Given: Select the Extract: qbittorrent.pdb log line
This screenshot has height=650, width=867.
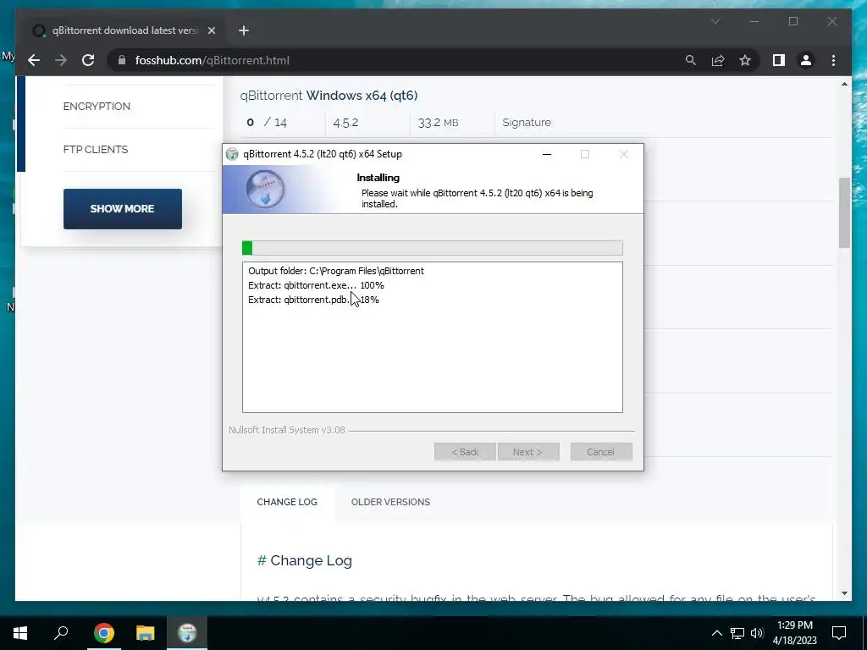Looking at the screenshot, I should 313,300.
